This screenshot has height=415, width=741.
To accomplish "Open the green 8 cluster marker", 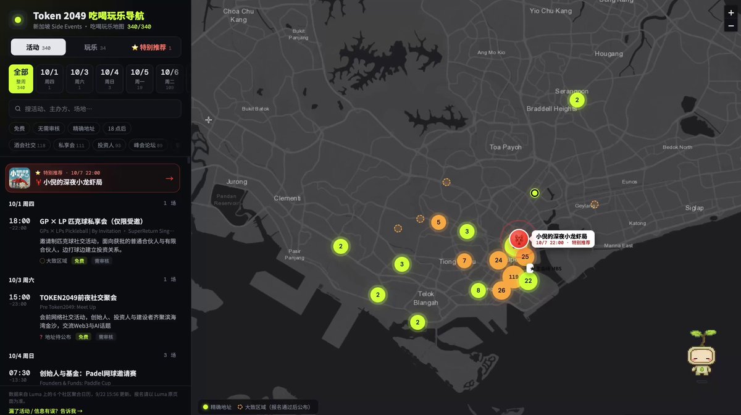I will click(x=477, y=290).
